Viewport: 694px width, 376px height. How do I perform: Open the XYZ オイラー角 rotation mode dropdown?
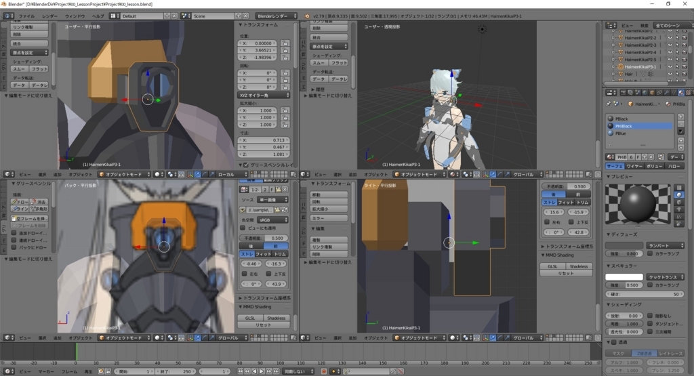[264, 95]
